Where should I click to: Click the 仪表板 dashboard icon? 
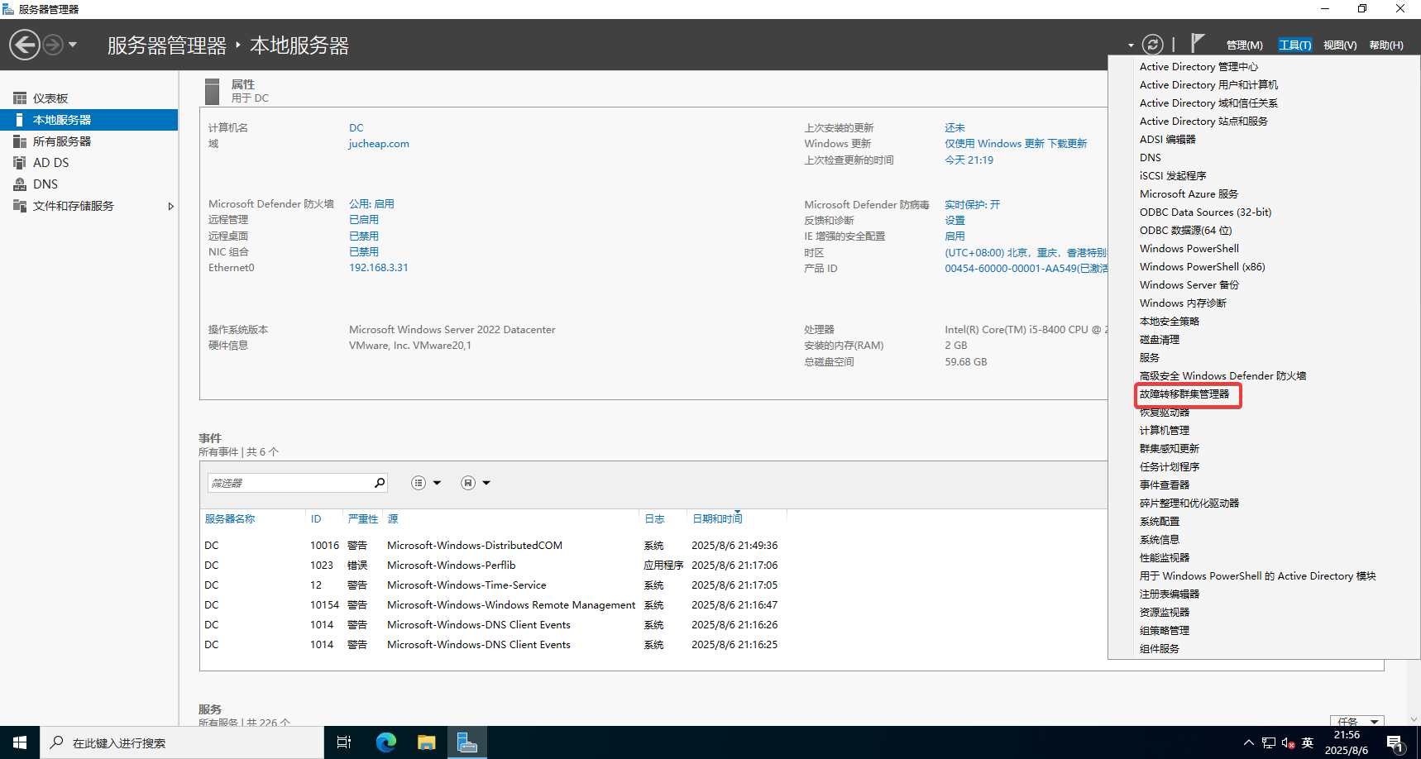[x=20, y=98]
